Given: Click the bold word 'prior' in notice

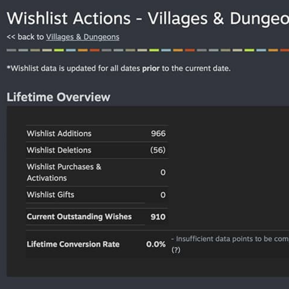Looking at the screenshot, I should click(x=151, y=68).
